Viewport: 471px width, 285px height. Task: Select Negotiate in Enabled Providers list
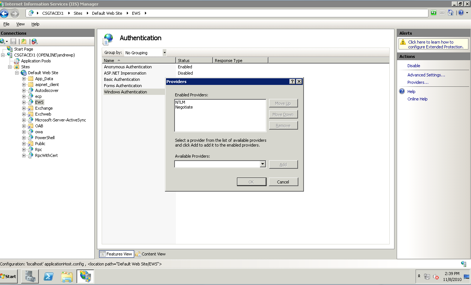pos(184,107)
